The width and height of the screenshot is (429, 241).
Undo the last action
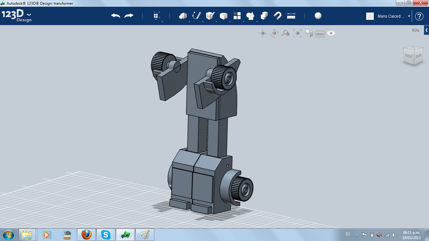click(116, 16)
